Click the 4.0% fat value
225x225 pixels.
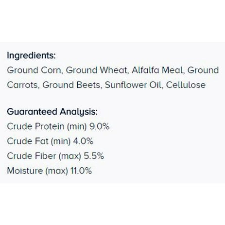click(x=83, y=141)
